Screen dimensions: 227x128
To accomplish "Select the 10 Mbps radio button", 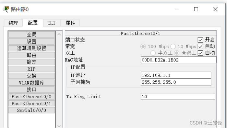I will click(173, 47).
